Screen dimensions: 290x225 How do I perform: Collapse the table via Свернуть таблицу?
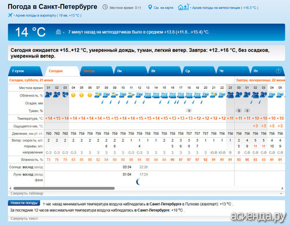click(x=27, y=193)
